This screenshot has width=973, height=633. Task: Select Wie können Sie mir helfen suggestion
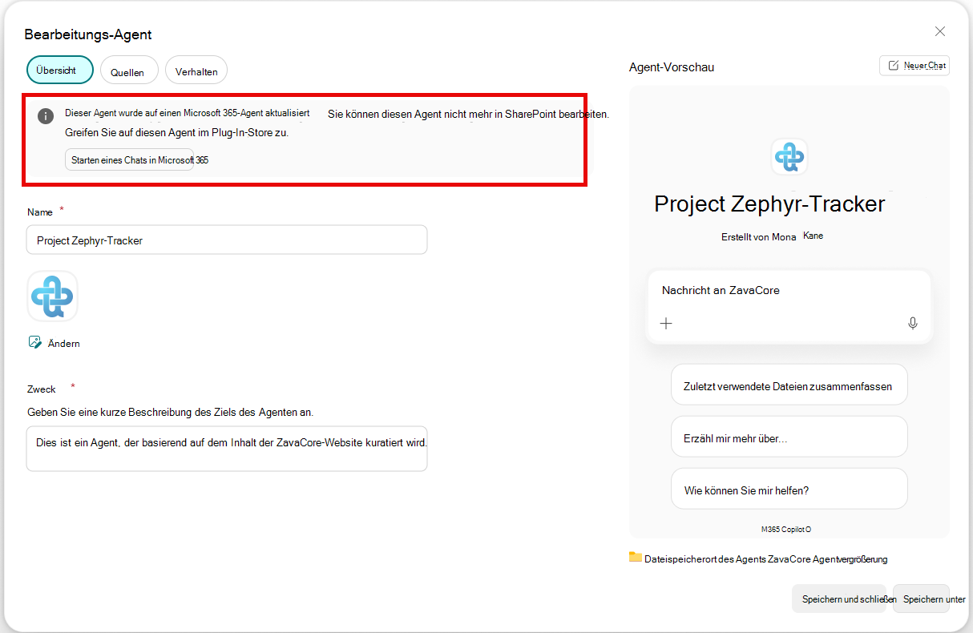pos(789,490)
